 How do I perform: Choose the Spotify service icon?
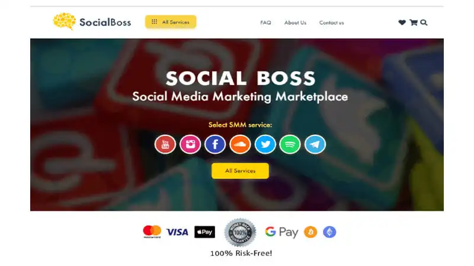click(x=290, y=144)
